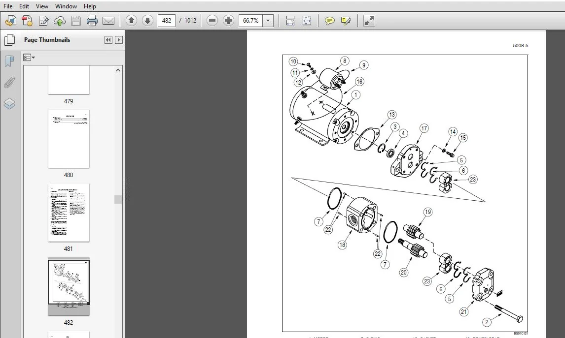Screen dimensions: 565x338
Task: Click the Create PDF toolbar icon
Action: coord(27,21)
